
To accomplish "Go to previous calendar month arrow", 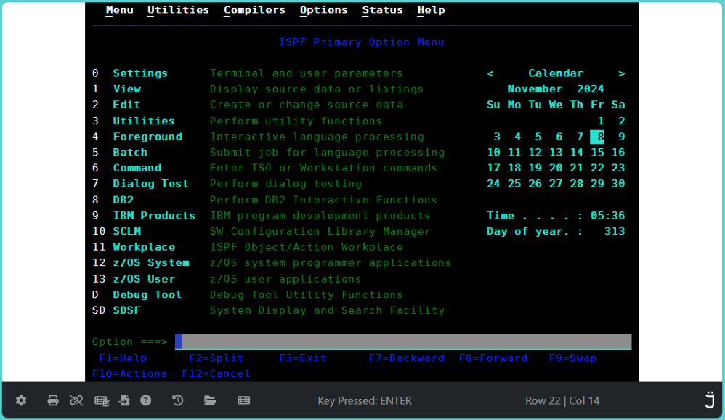I will coord(490,73).
